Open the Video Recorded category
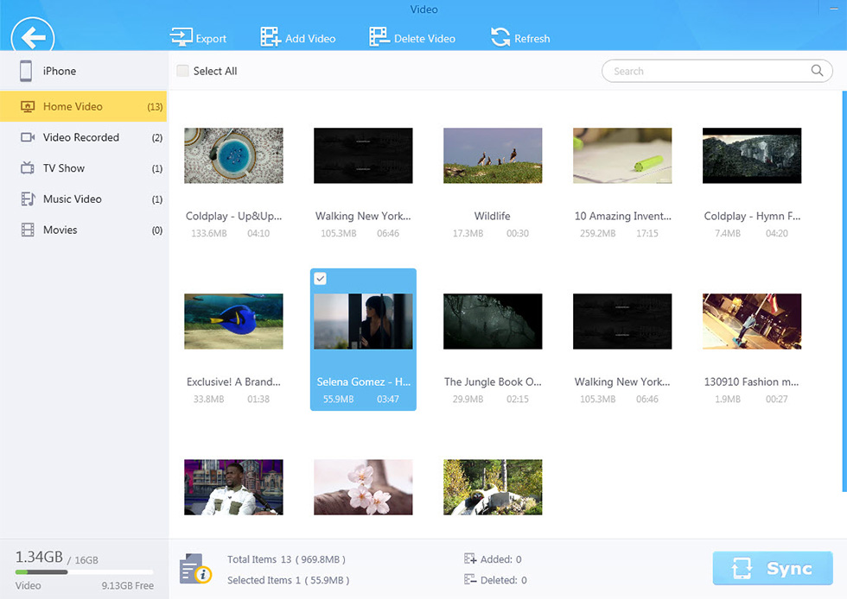The height and width of the screenshot is (599, 847). click(x=83, y=137)
